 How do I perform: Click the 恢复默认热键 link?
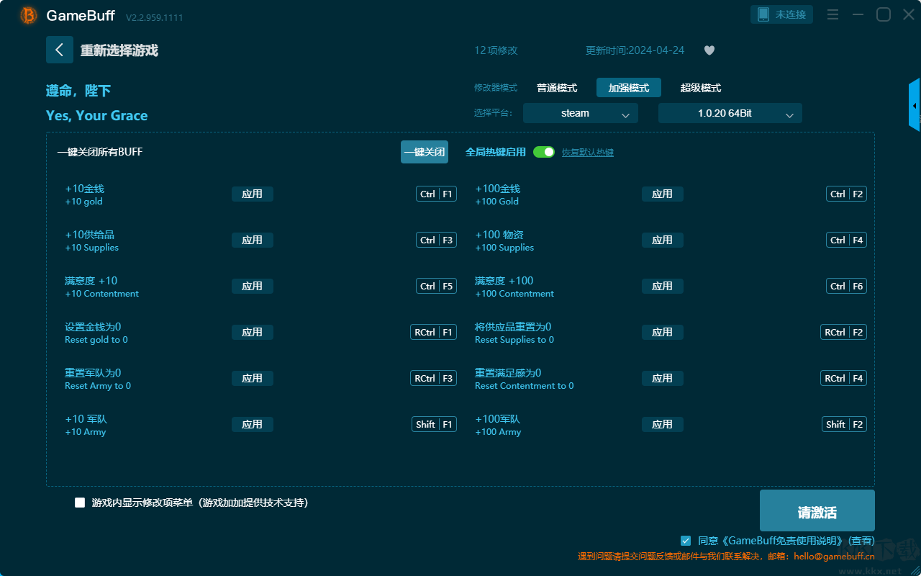coord(587,153)
